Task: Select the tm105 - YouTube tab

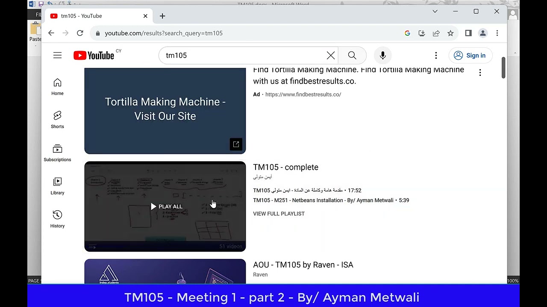Action: [98, 16]
